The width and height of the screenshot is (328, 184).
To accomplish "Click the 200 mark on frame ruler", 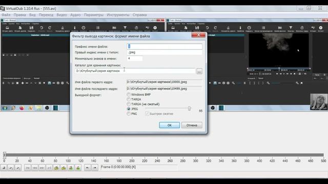I will 132,161.
